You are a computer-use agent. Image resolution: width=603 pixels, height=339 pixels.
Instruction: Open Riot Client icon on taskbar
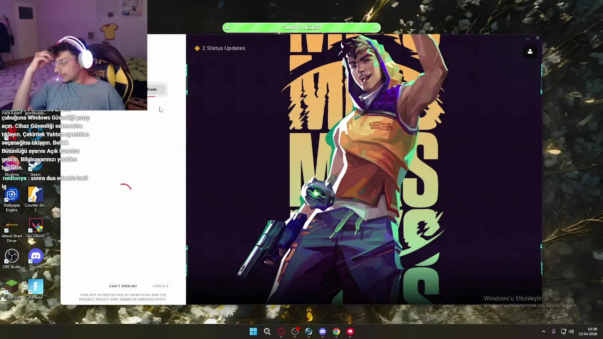tap(350, 331)
